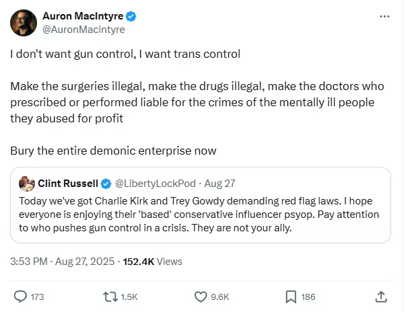Open Auron MacIntyre's profile picture
This screenshot has height=312, width=408.
tap(24, 23)
